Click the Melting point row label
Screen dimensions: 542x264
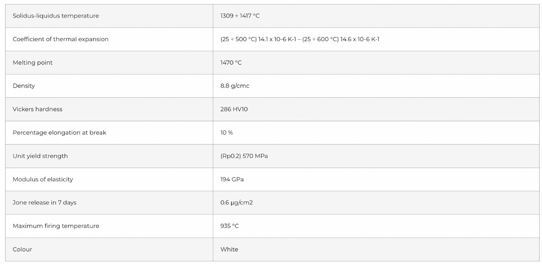coord(33,63)
